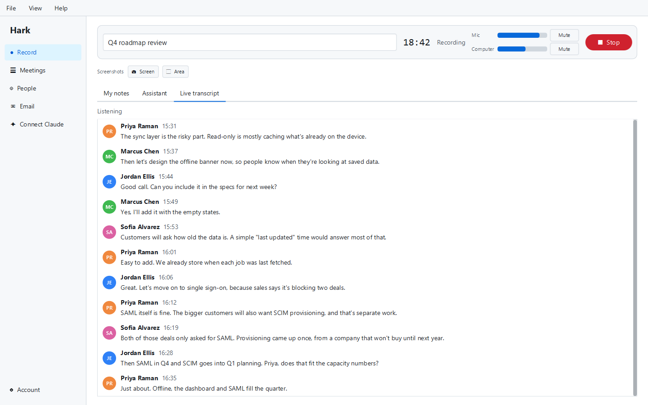Switch to the Assistant tab
The image size is (648, 405).
(154, 93)
